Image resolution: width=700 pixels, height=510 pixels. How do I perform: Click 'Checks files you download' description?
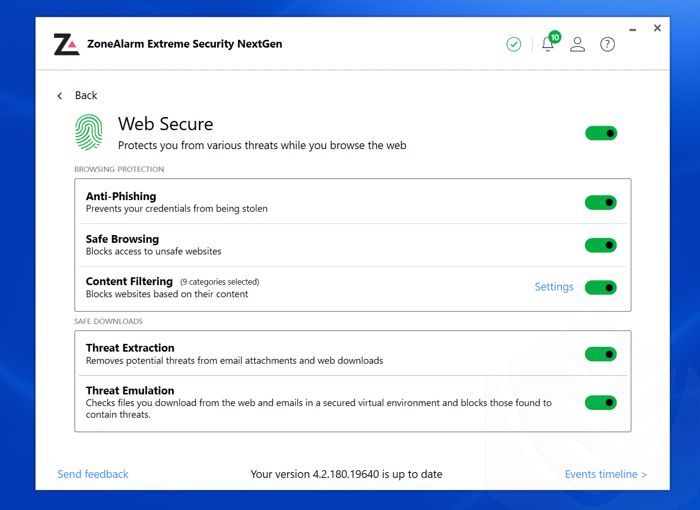319,408
